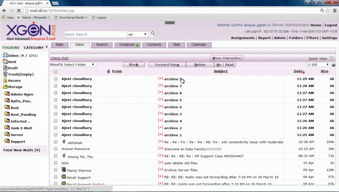The image size is (339, 192).
Task: Check the select-all messages checkbox
Action: 55,72
